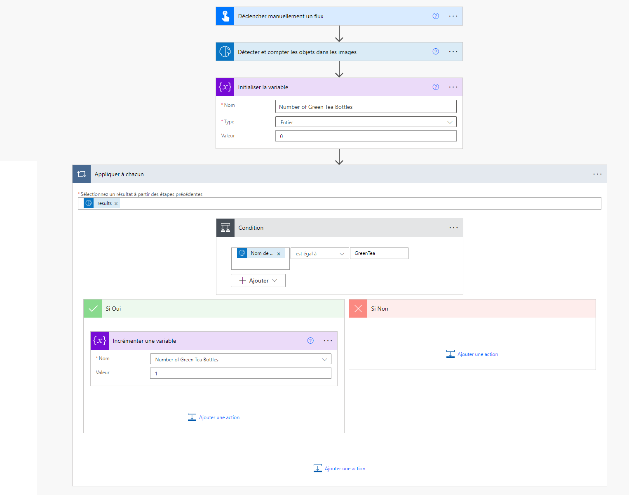Click insert-step arrow above Initialiser la variable
Screen dimensions: 629x495
(x=339, y=69)
